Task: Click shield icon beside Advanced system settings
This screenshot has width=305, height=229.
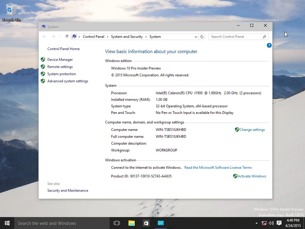Action: pyautogui.click(x=43, y=81)
